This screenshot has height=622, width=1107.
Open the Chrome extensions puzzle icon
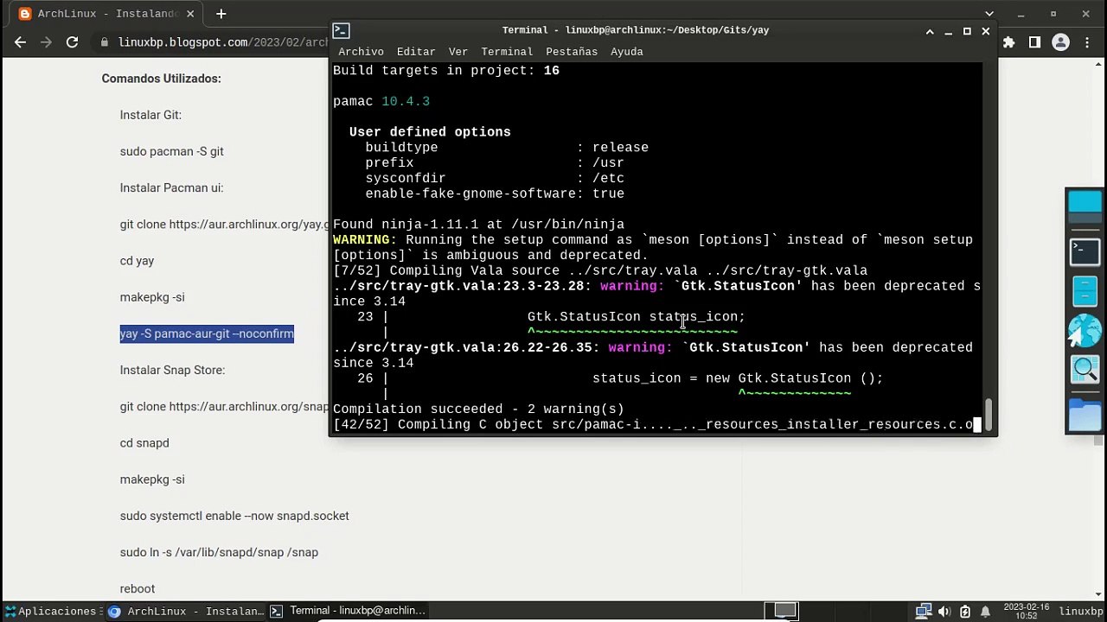tap(1009, 42)
